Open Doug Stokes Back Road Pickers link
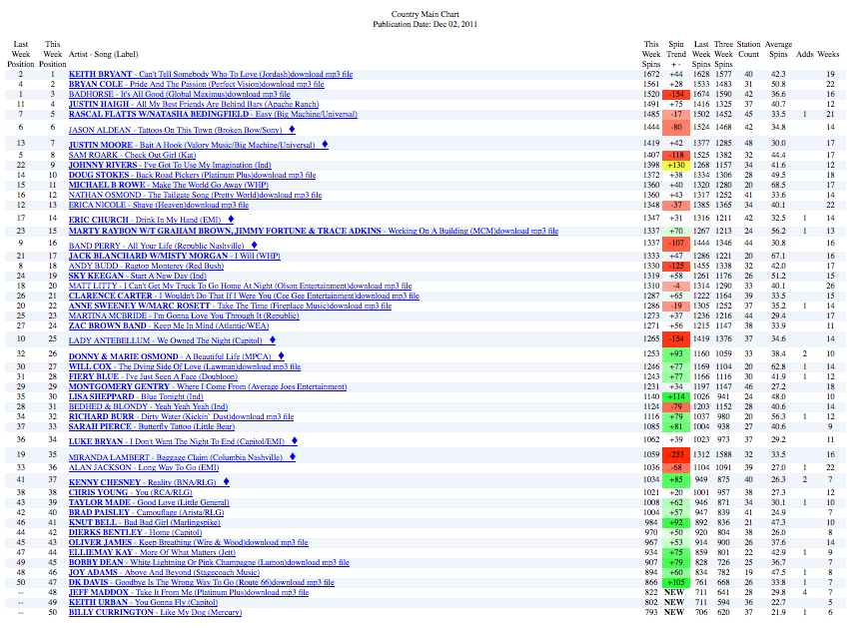This screenshot has height=628, width=850. pyautogui.click(x=193, y=175)
